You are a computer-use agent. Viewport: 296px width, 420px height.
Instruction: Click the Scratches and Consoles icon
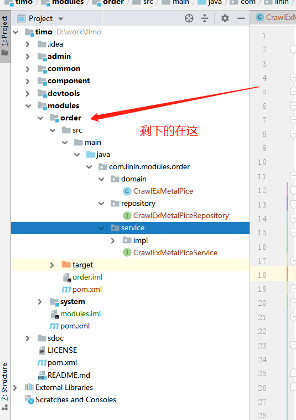(29, 399)
